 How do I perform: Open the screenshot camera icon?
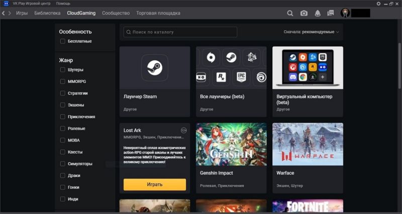[x=304, y=13]
